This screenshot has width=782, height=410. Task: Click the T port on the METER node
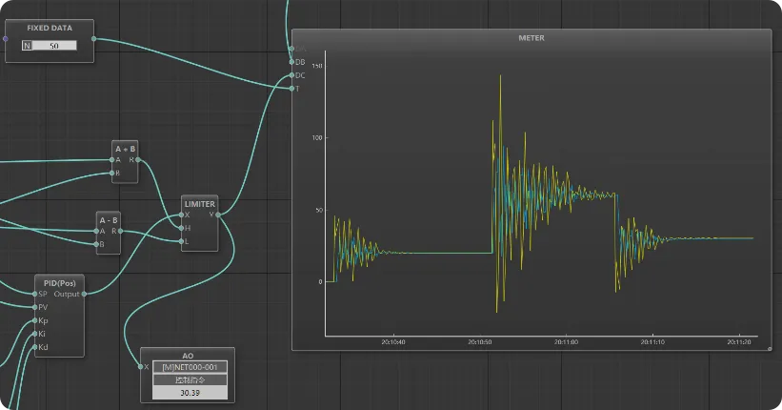point(291,89)
